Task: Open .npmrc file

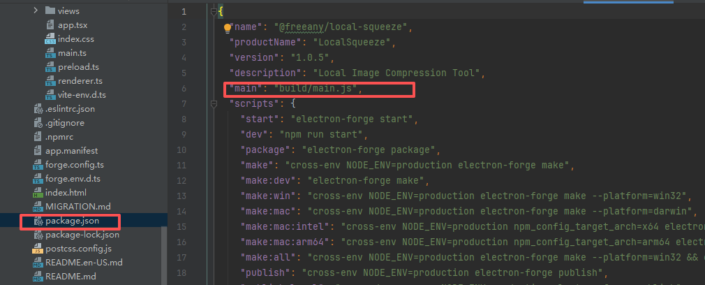Action: (59, 136)
